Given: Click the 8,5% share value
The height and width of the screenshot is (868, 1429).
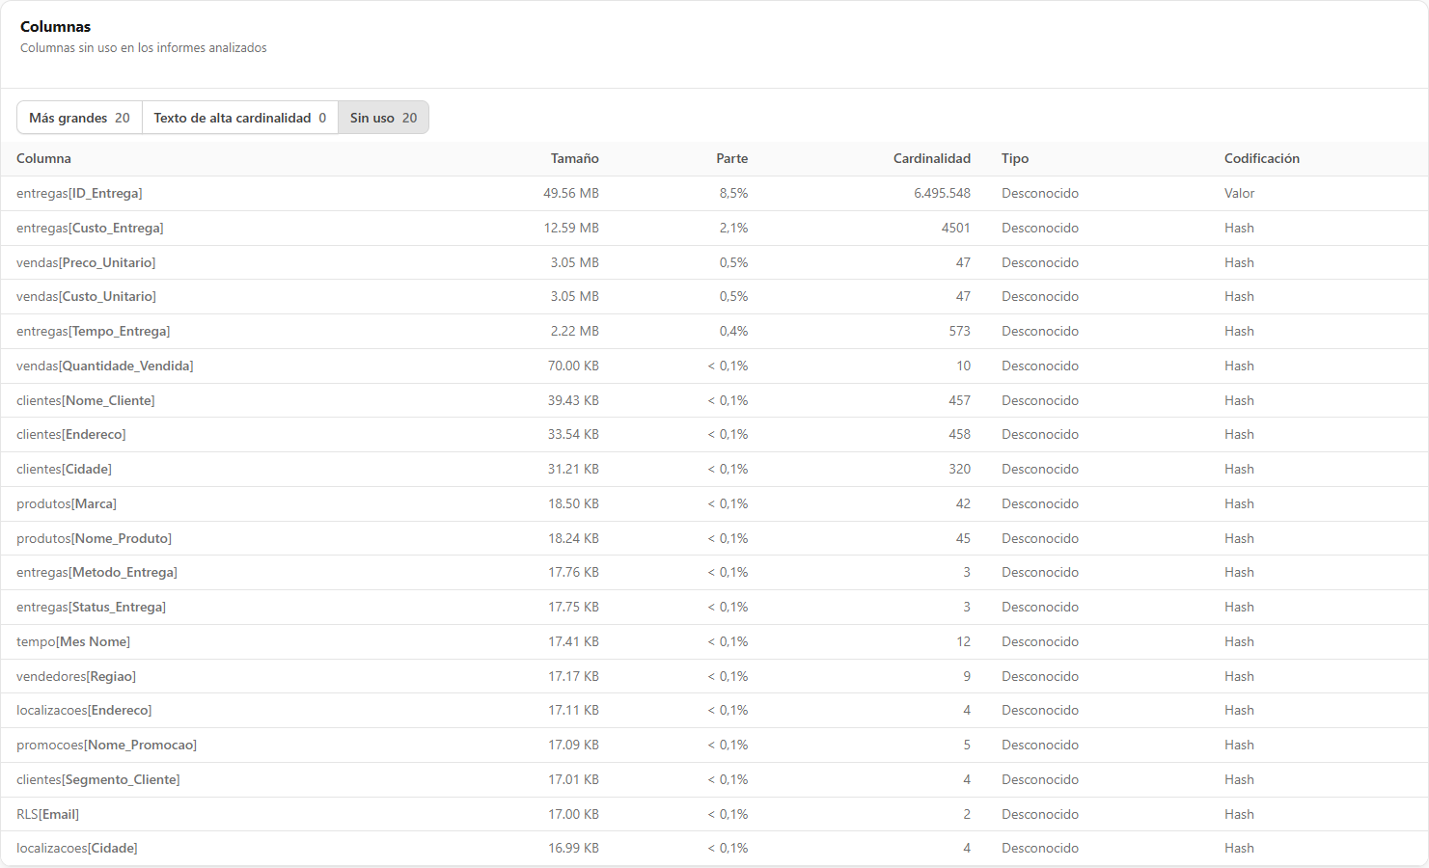Looking at the screenshot, I should 733,193.
